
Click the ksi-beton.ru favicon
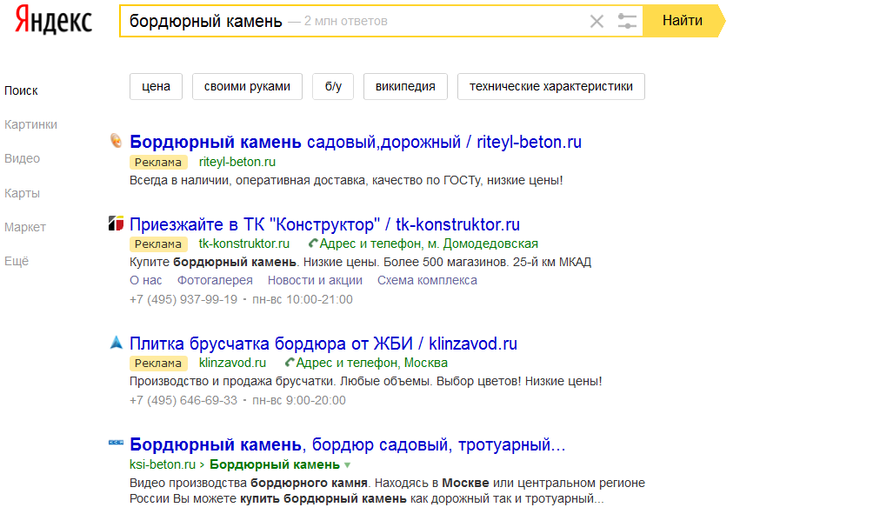tap(116, 444)
